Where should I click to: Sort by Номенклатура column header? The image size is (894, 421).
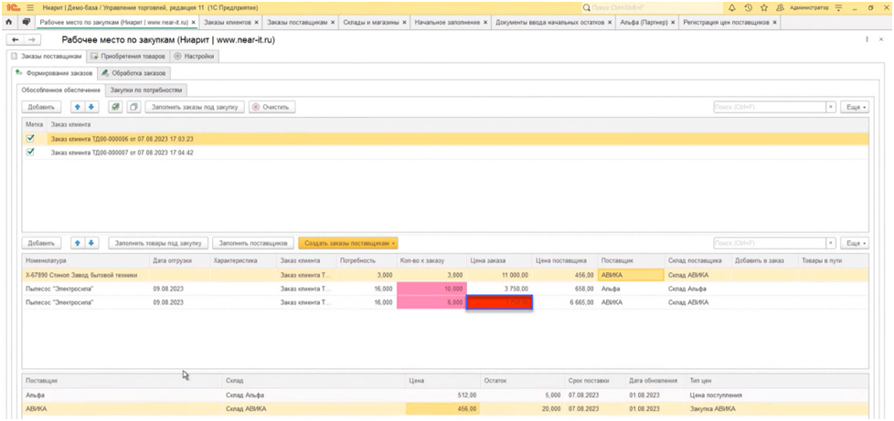pyautogui.click(x=86, y=260)
